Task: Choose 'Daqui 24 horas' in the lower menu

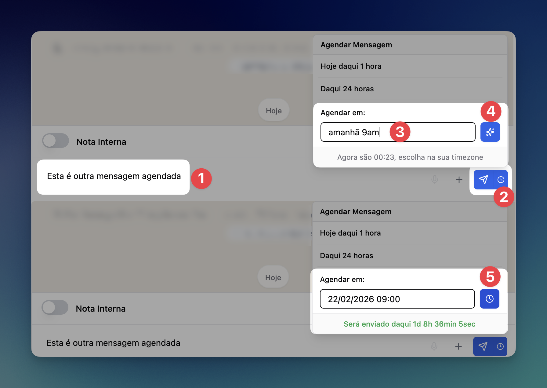Action: click(346, 256)
